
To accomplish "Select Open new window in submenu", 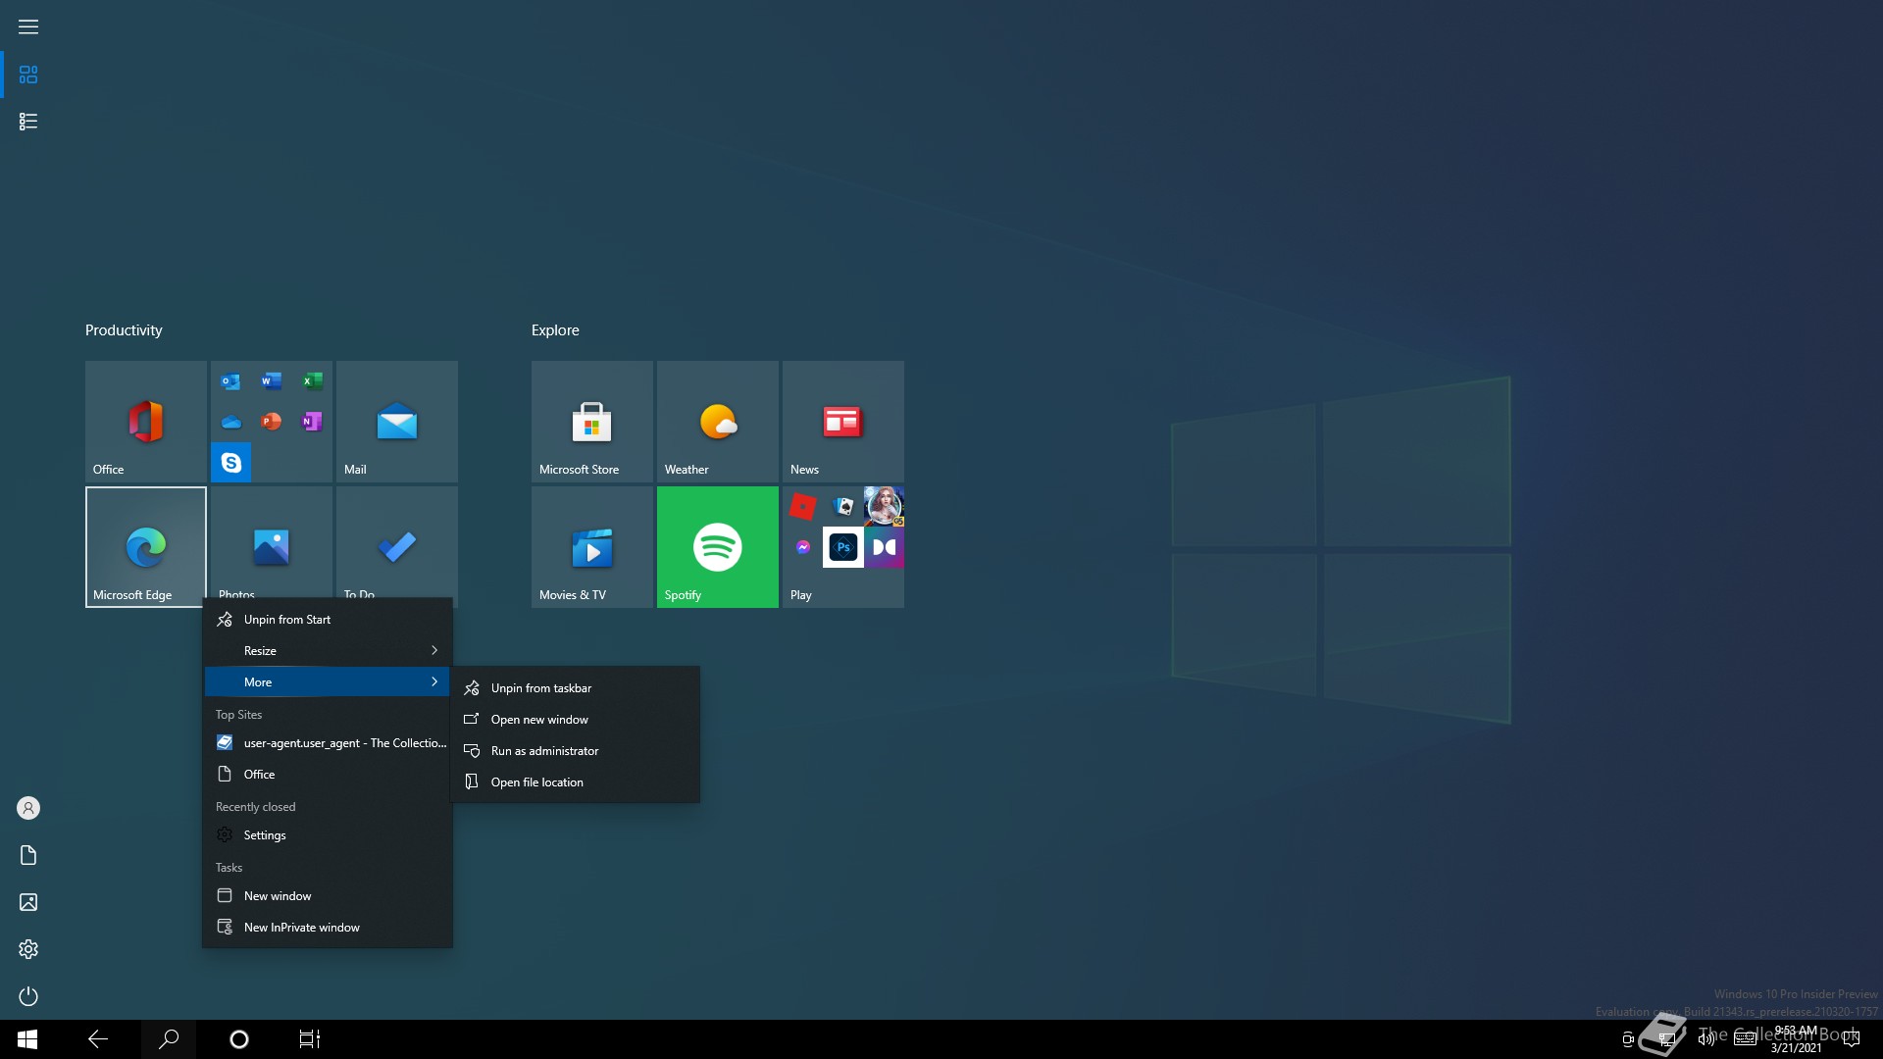I will pos(575,720).
